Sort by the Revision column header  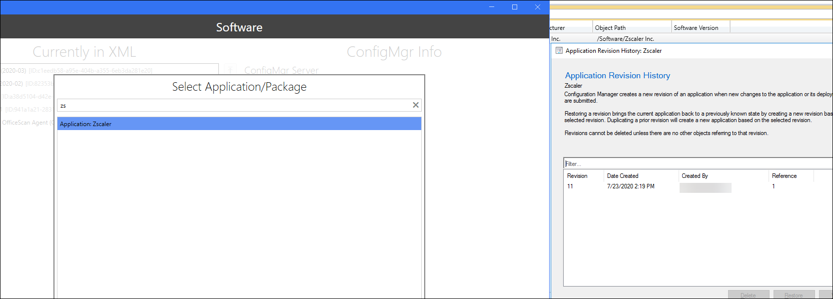click(x=584, y=176)
